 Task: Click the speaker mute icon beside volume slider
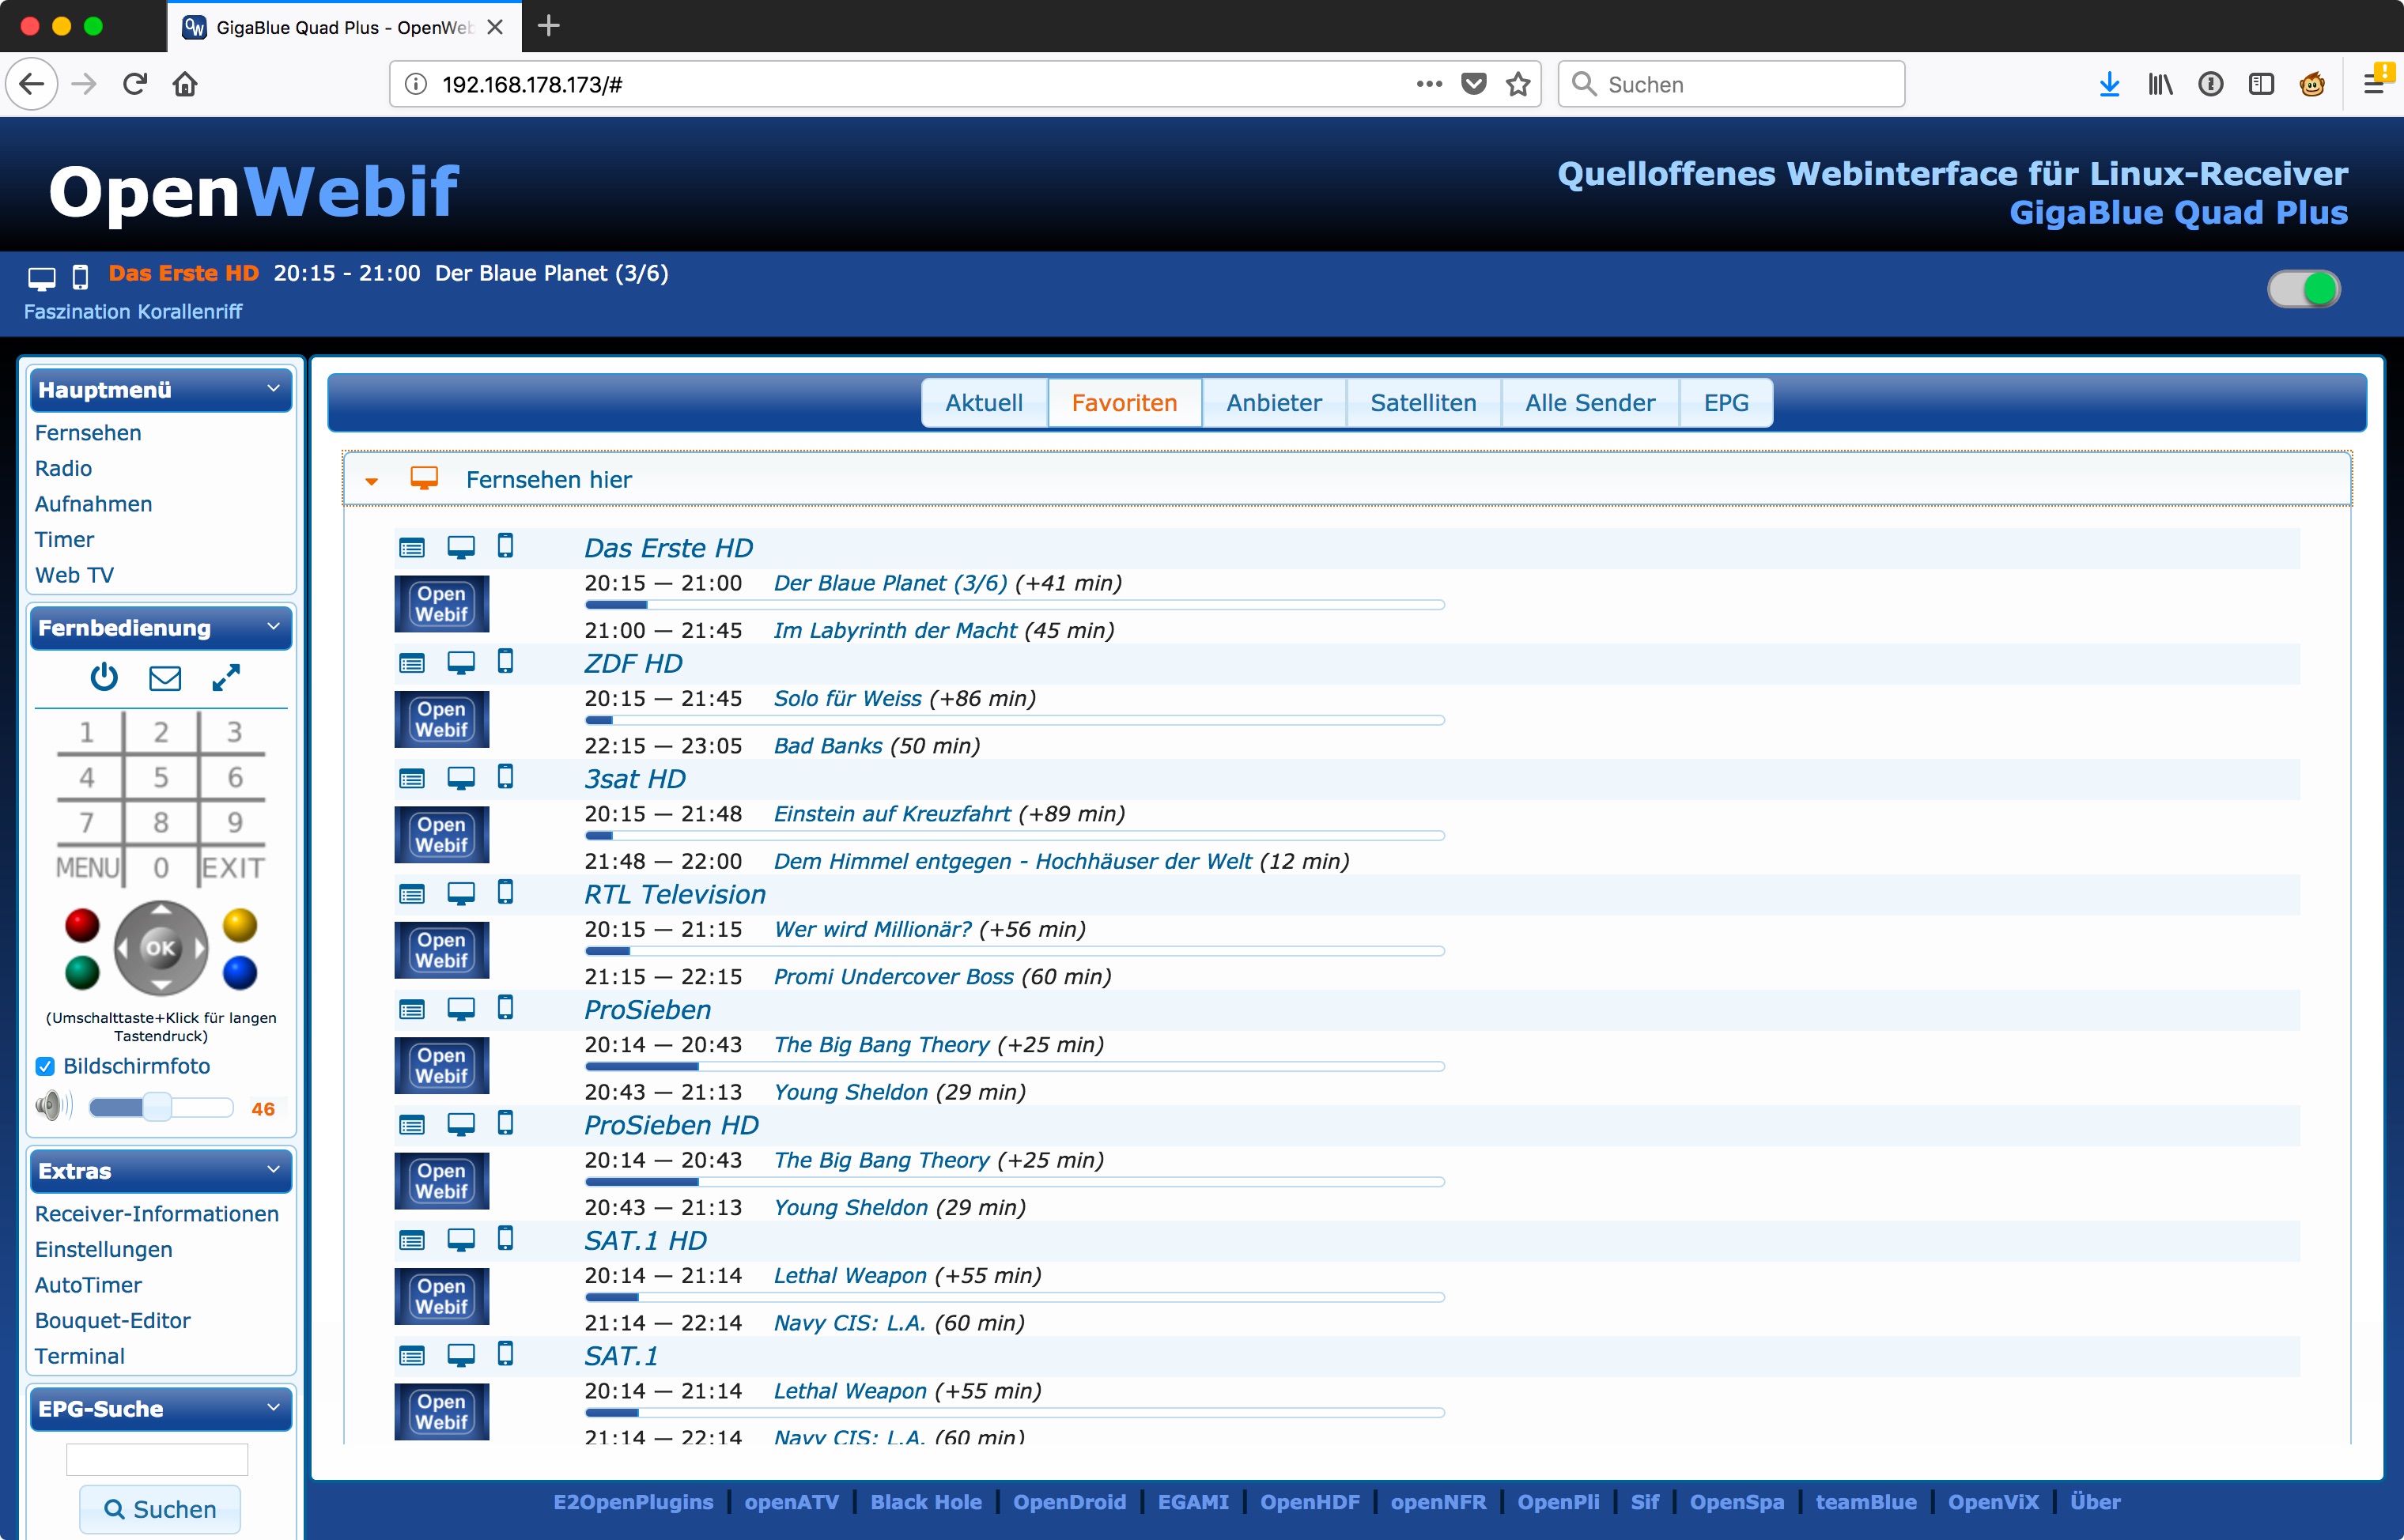coord(53,1106)
